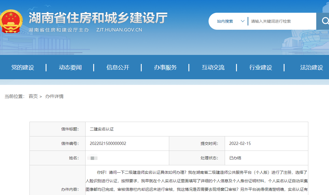The image size is (329, 195).
Task: Open the 信息公开 menu item
Action: [x=117, y=67]
